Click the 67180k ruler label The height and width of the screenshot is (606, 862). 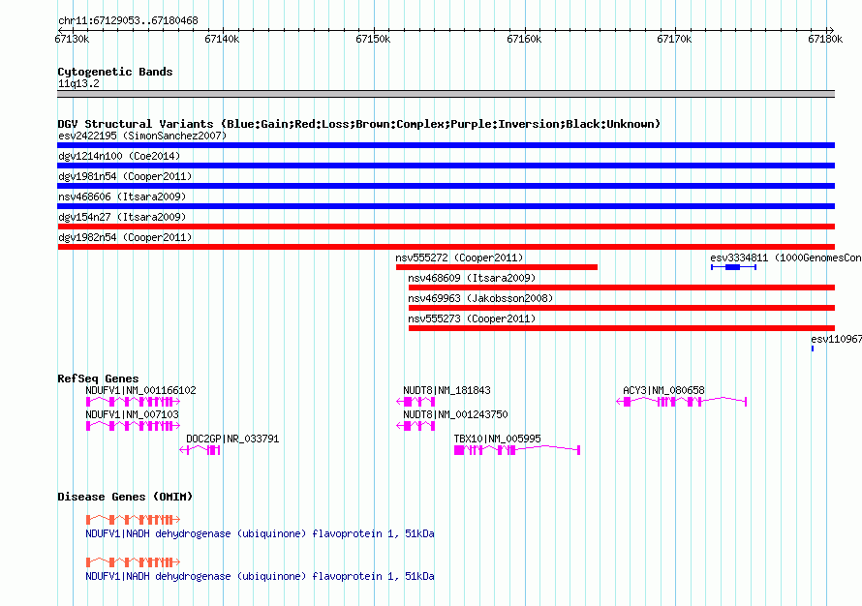click(x=825, y=39)
